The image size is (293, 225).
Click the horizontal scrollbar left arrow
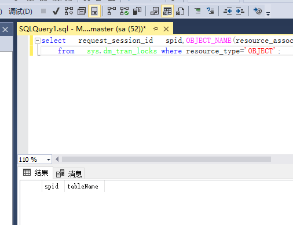tap(57, 159)
